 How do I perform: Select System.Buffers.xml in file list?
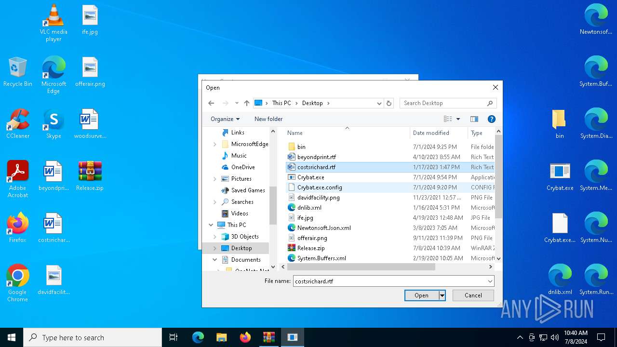coord(322,258)
